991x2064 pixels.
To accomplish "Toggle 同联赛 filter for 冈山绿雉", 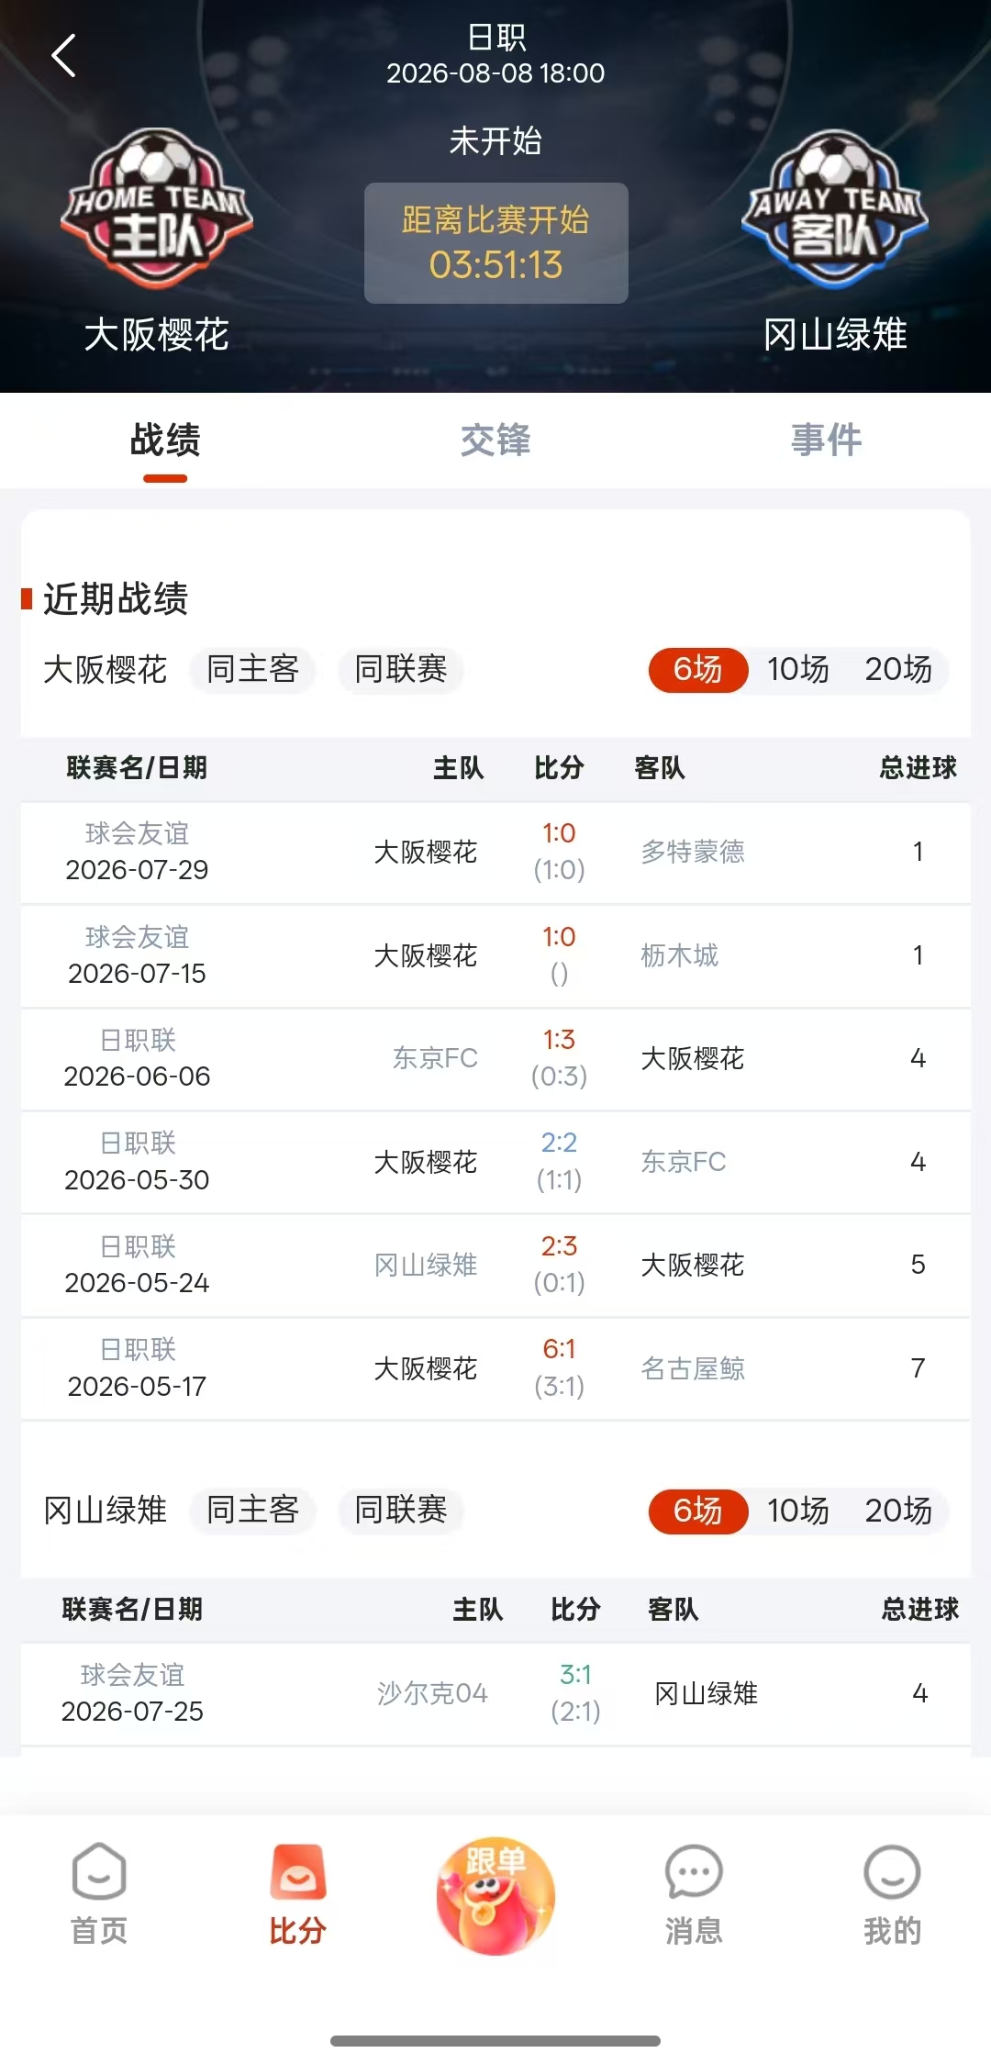I will (401, 1510).
